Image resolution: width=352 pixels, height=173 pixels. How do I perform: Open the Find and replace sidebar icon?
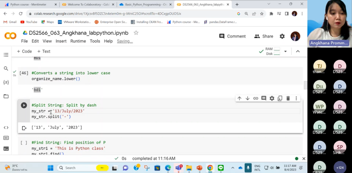tap(6, 68)
